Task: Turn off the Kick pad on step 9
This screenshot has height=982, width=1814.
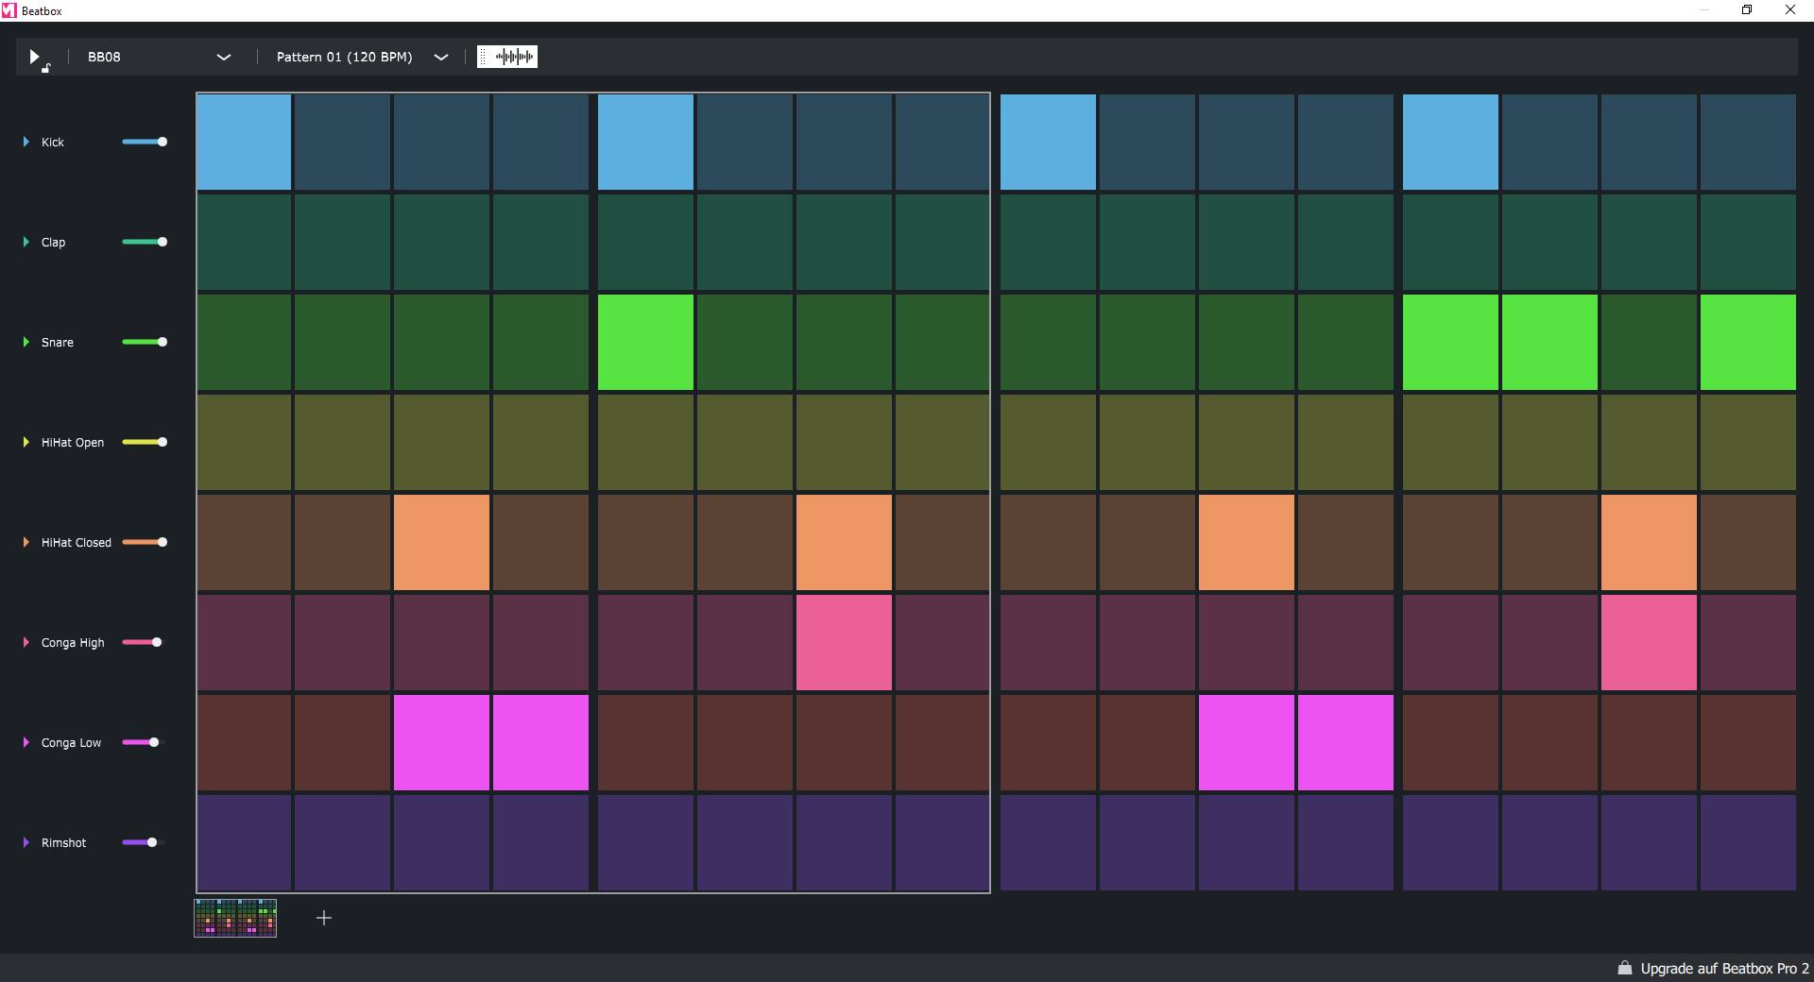Action: pos(1048,142)
